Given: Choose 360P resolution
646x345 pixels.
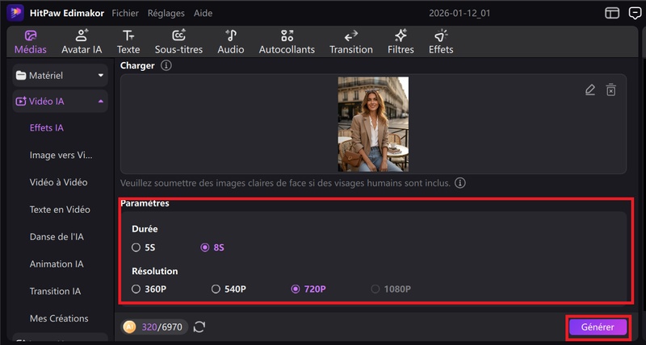Looking at the screenshot, I should [x=149, y=289].
